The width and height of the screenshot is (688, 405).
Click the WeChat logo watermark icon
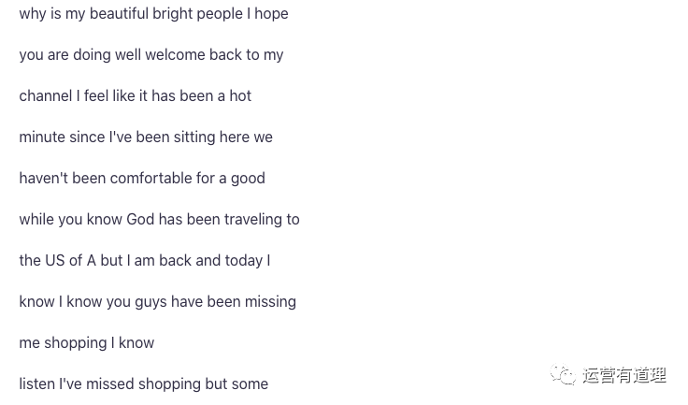tap(563, 376)
